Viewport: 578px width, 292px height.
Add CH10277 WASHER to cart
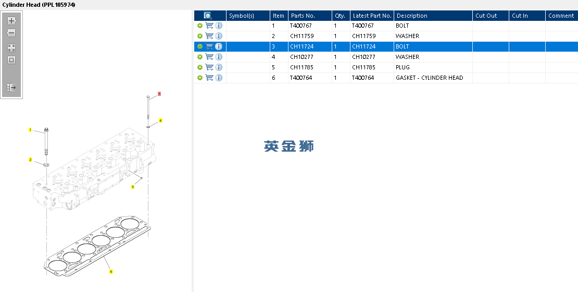209,57
